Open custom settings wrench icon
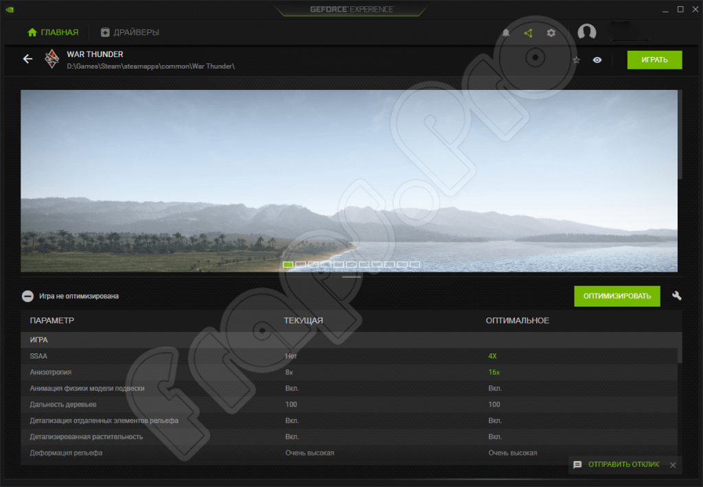Image resolution: width=703 pixels, height=487 pixels. pos(676,296)
